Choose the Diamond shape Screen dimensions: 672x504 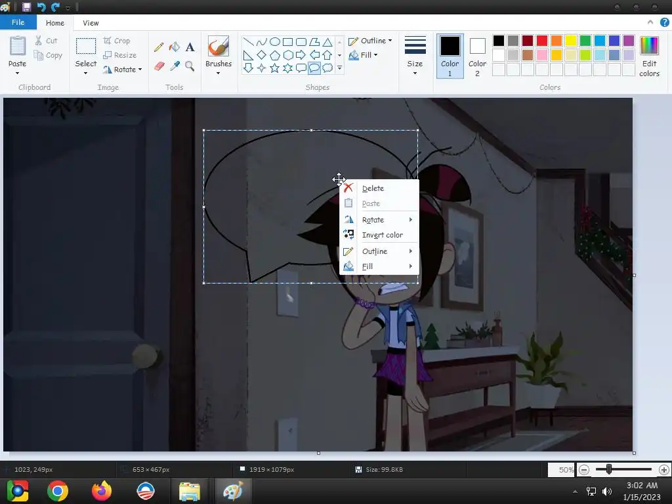pos(261,55)
